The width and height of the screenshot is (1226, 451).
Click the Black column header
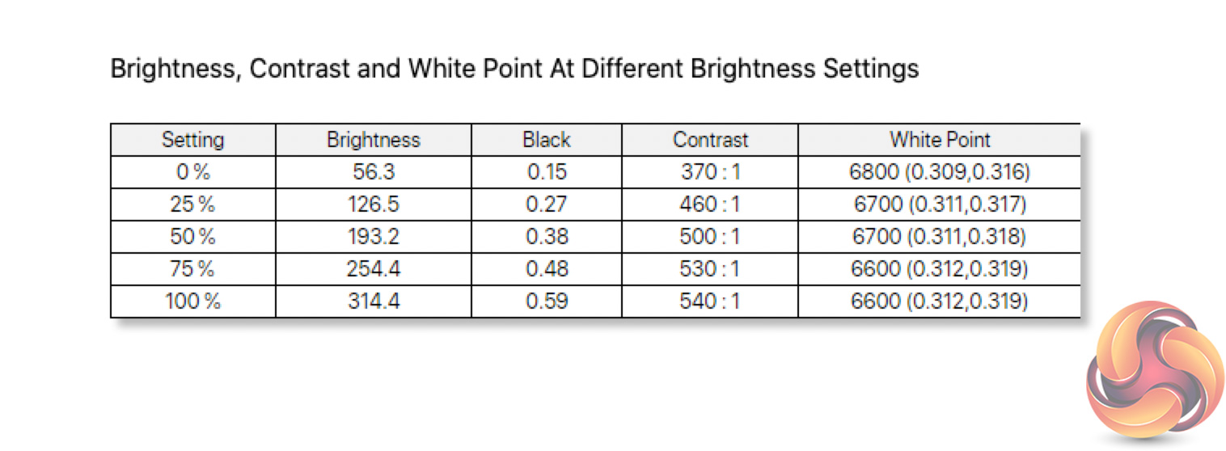547,140
